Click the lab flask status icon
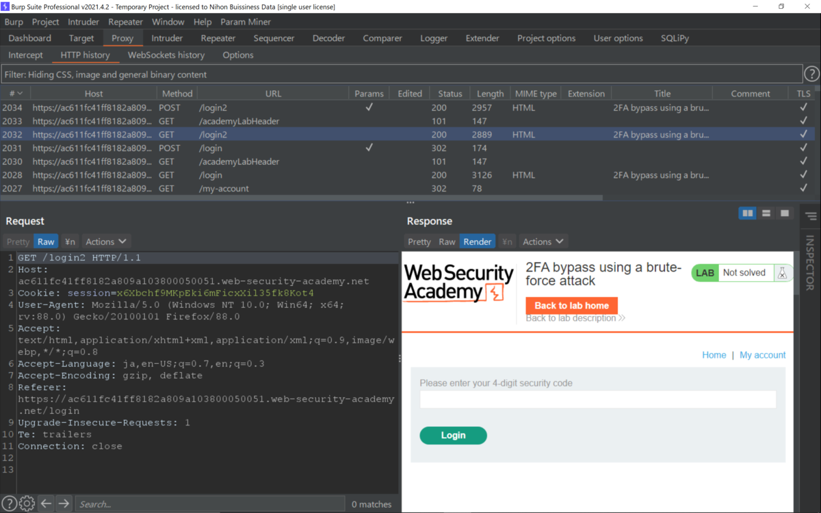This screenshot has width=821, height=513. 782,273
